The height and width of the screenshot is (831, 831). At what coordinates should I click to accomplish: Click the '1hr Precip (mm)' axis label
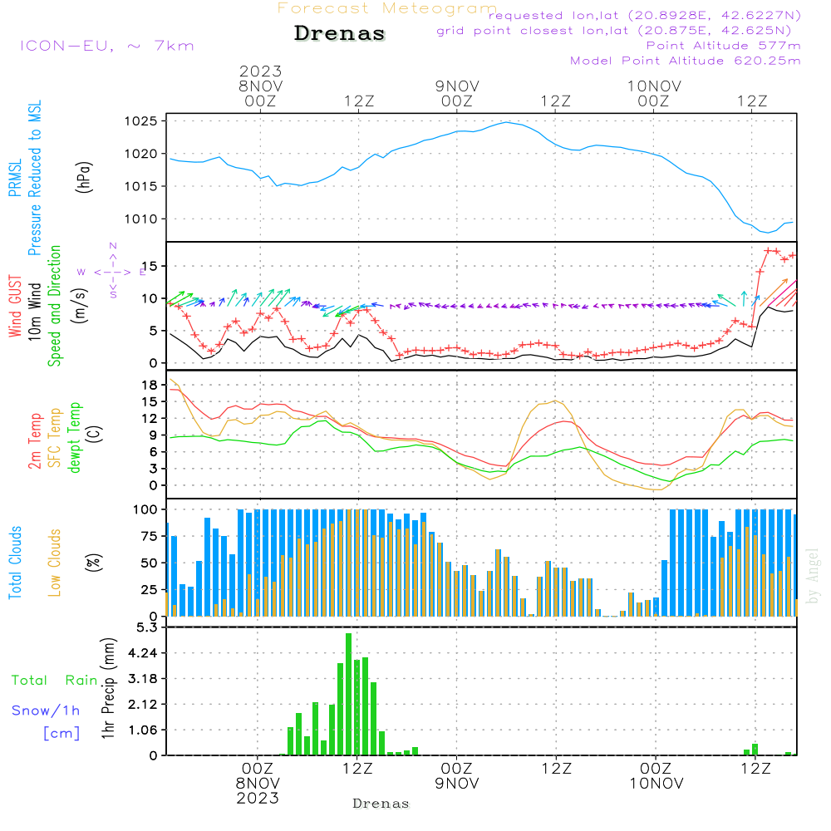pyautogui.click(x=108, y=688)
